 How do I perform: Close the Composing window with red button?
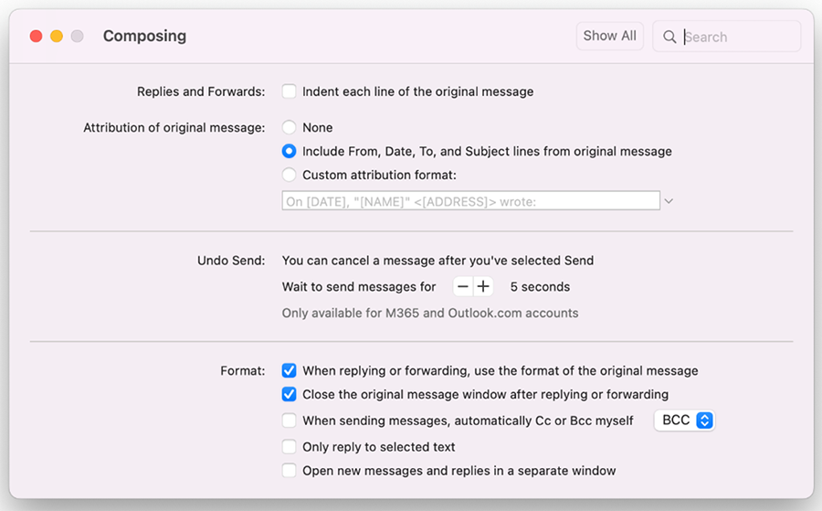(x=37, y=37)
